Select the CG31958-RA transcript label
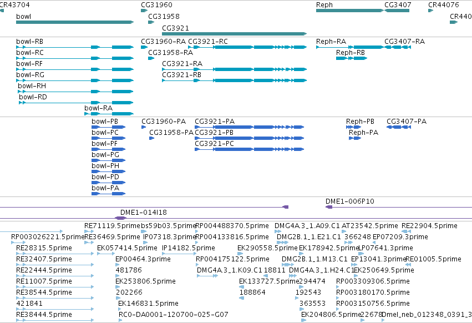The height and width of the screenshot is (323, 472). (171, 53)
